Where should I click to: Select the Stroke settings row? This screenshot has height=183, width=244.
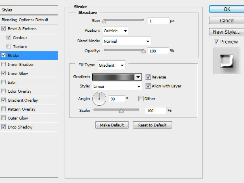(x=29, y=55)
